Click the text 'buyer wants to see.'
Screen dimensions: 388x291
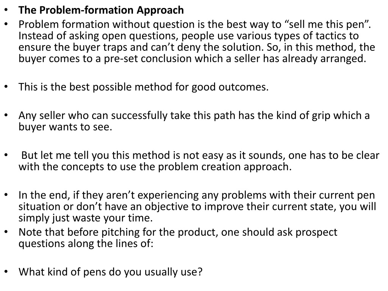point(65,127)
